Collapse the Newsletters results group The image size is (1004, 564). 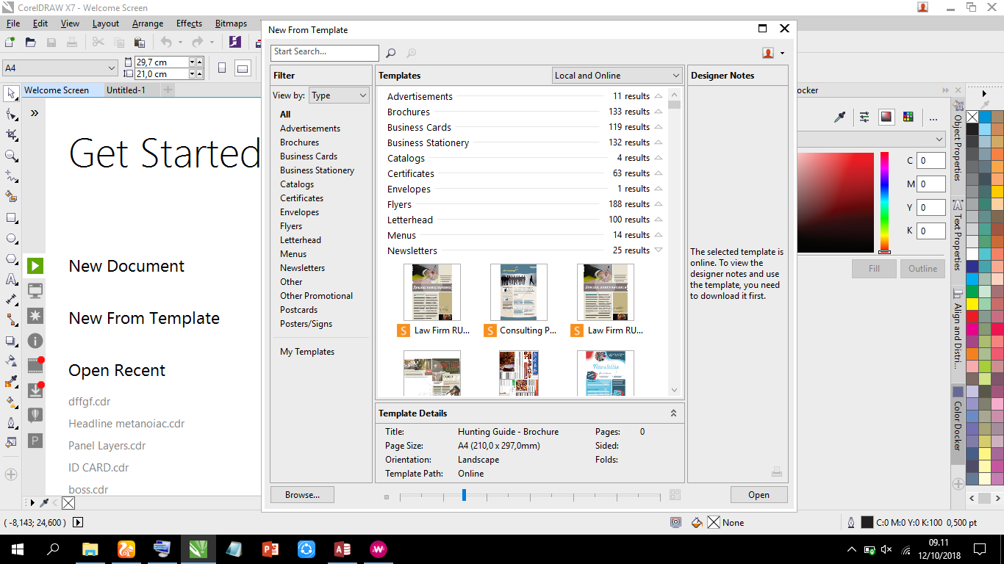coord(659,250)
